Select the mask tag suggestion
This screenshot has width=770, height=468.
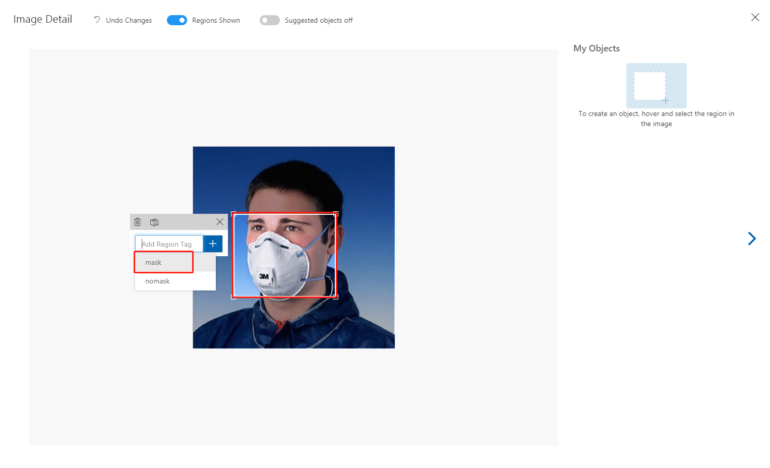click(175, 262)
